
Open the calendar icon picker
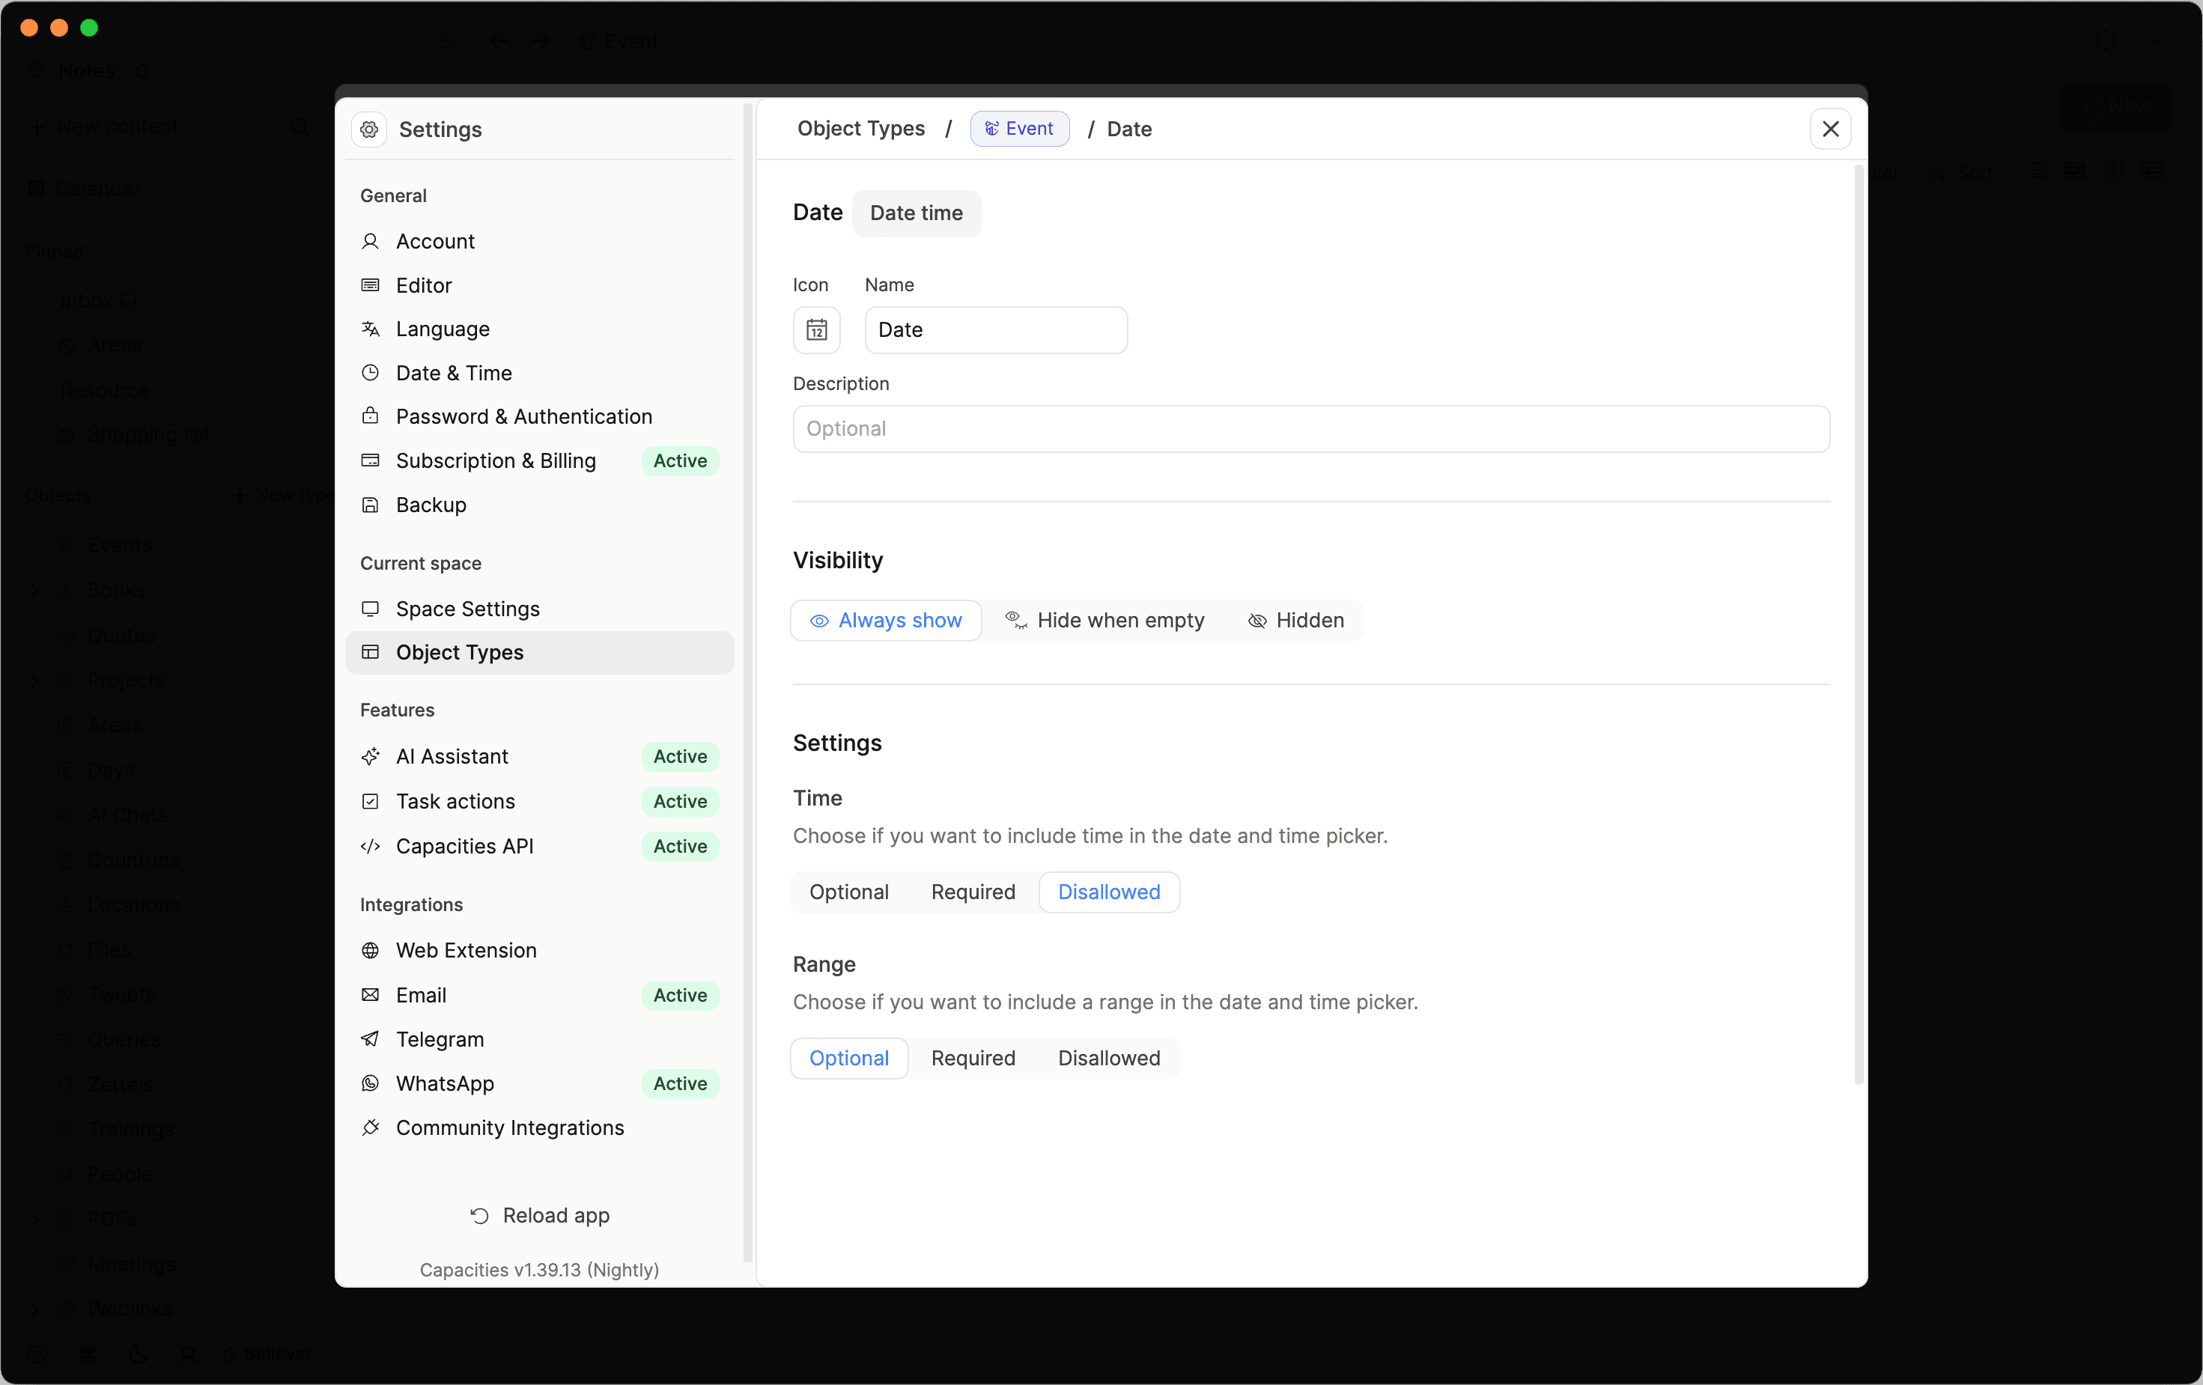click(816, 330)
